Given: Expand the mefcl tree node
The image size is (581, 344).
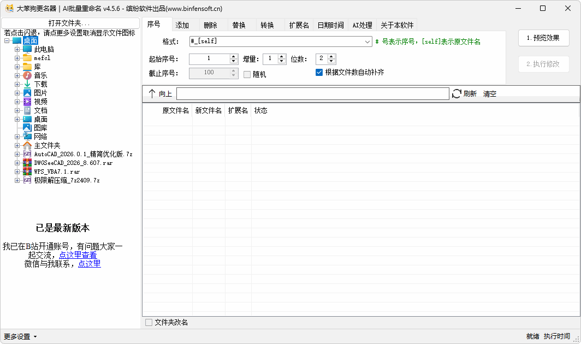Looking at the screenshot, I should coord(17,58).
